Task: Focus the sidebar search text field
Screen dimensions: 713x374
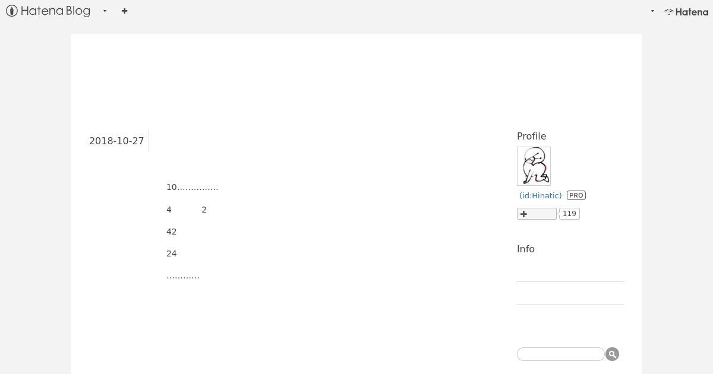Action: (560, 354)
